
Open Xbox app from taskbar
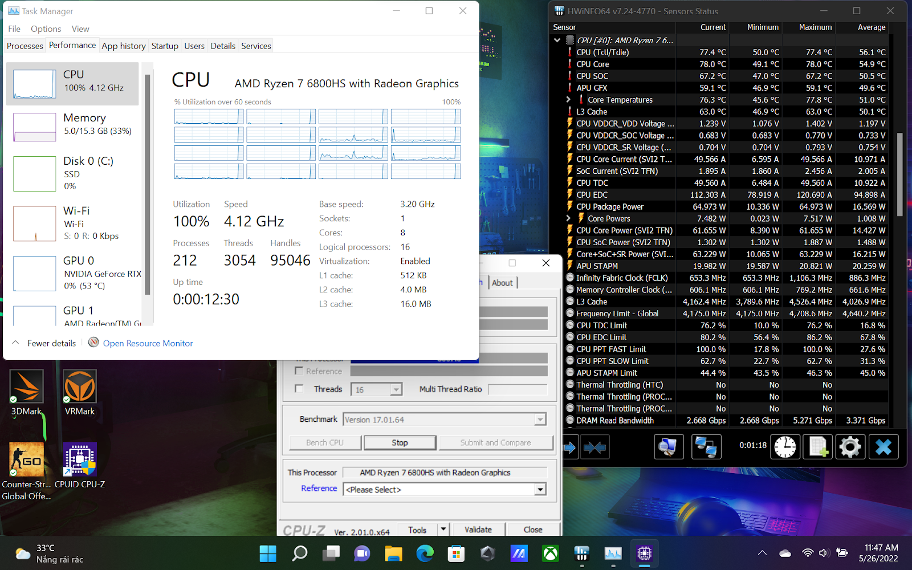pyautogui.click(x=550, y=553)
